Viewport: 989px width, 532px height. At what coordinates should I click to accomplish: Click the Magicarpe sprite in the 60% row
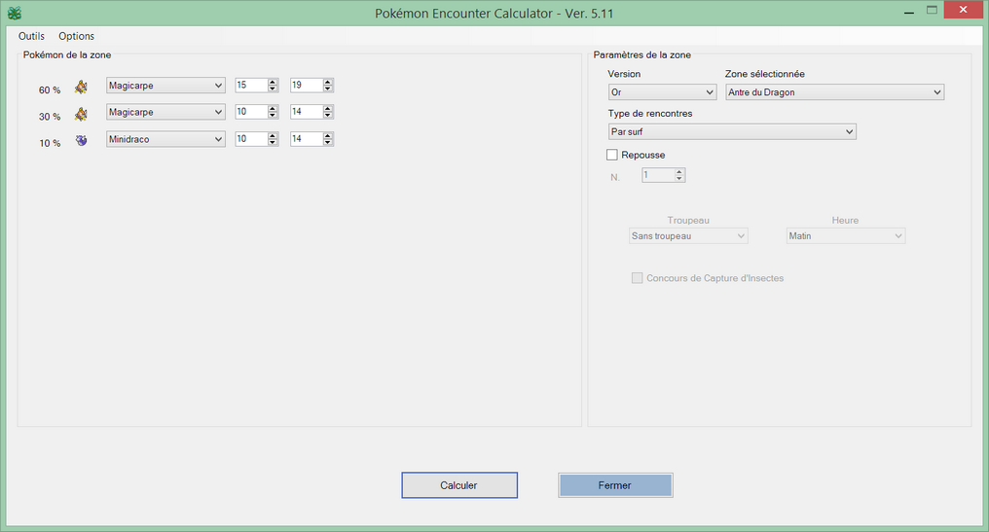pyautogui.click(x=82, y=87)
